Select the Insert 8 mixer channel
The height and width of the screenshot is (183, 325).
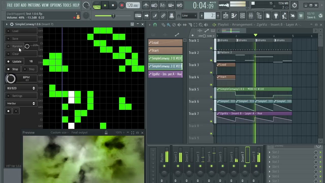(256, 157)
